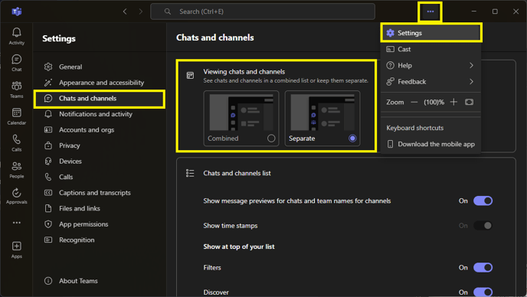
Task: Open the Apps store icon
Action: click(x=17, y=250)
